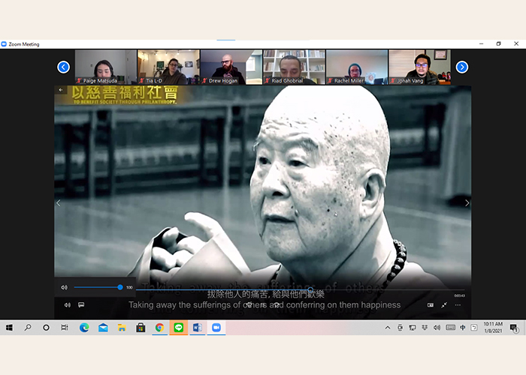
Task: Expand hidden system tray icons
Action: click(388, 328)
